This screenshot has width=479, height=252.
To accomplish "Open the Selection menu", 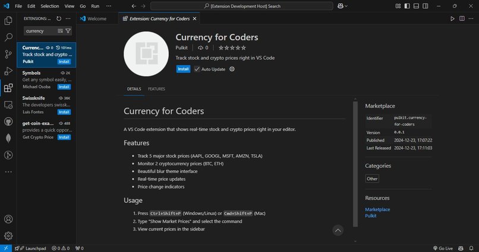I will tap(50, 6).
